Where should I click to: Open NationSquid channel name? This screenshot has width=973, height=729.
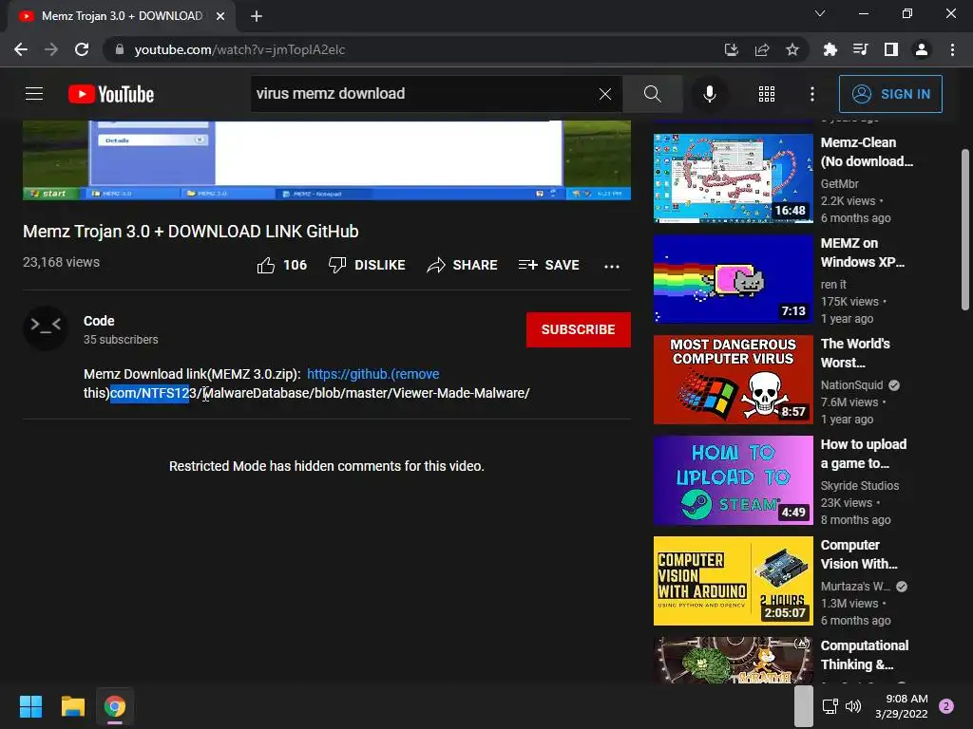(851, 385)
